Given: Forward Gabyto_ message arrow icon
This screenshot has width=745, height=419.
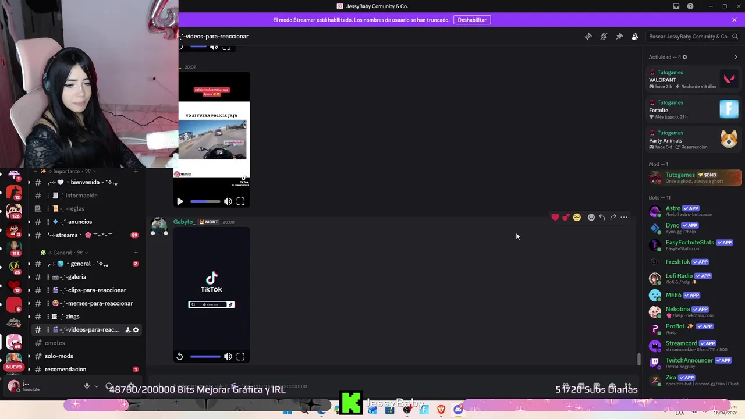Looking at the screenshot, I should [613, 217].
